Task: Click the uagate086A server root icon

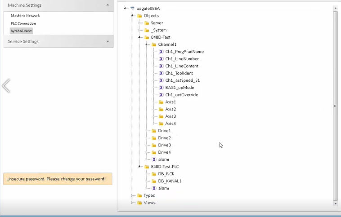Action: tap(132, 9)
